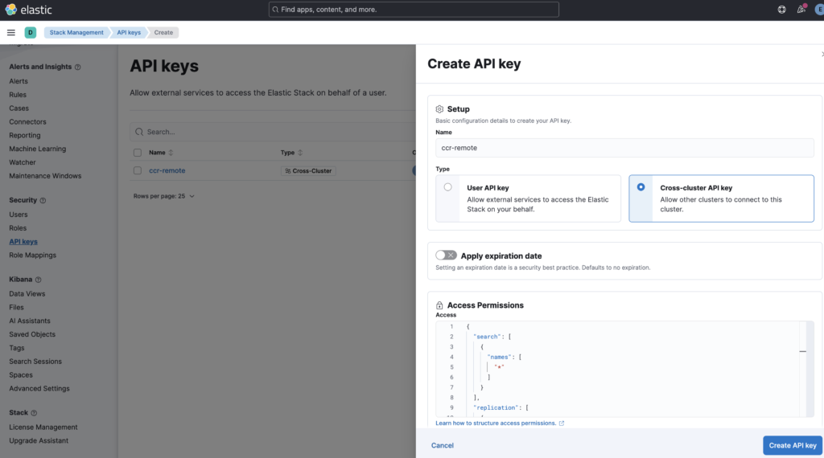
Task: Sort the table by Name column
Action: (x=161, y=153)
